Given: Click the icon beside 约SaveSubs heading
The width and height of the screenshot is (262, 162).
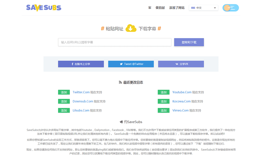Looking at the screenshot, I should (x=121, y=122).
